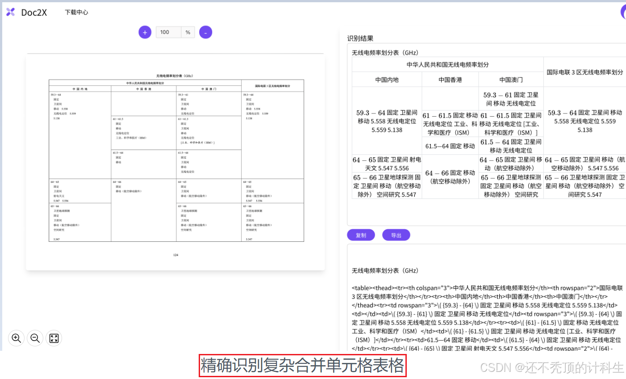Click the 复制 button
The height and width of the screenshot is (379, 626).
361,235
